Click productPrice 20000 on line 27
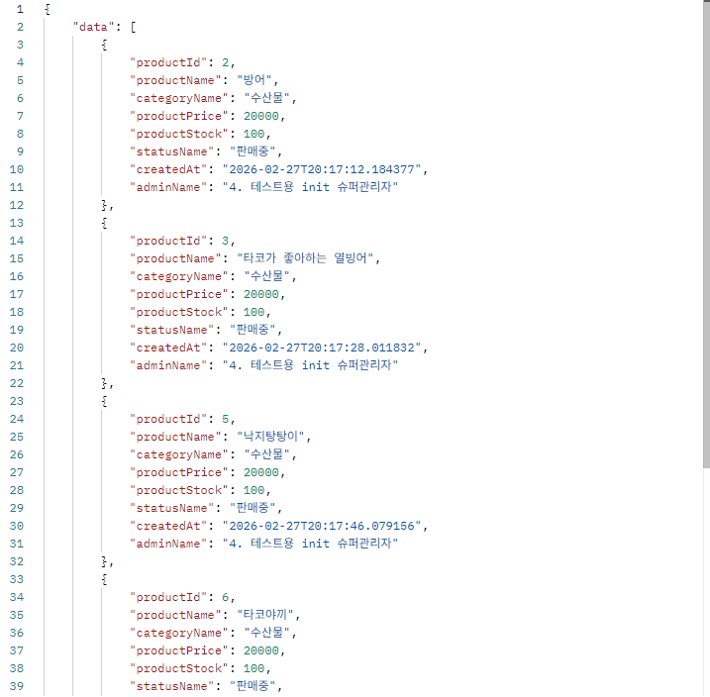 point(261,472)
